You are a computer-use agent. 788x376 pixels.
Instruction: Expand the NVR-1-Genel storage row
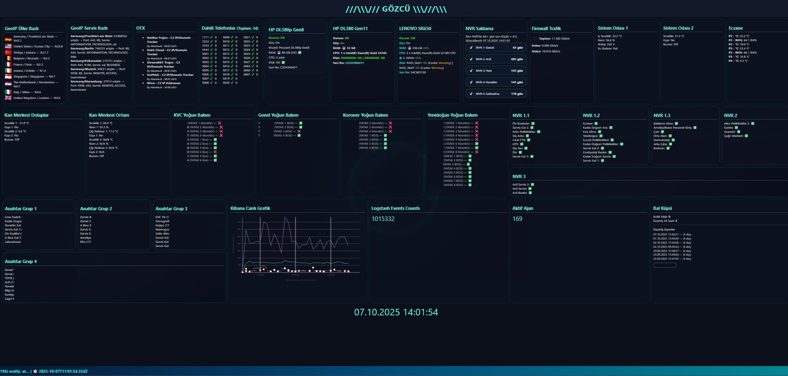point(496,48)
